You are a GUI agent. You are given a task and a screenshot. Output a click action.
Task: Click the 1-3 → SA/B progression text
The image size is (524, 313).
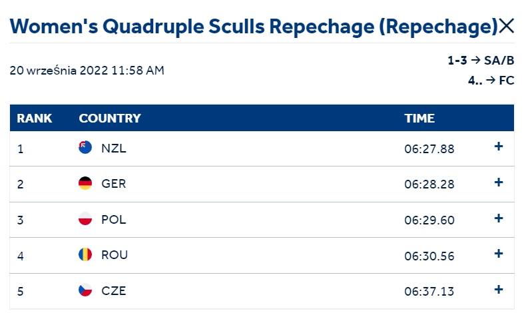pyautogui.click(x=481, y=61)
